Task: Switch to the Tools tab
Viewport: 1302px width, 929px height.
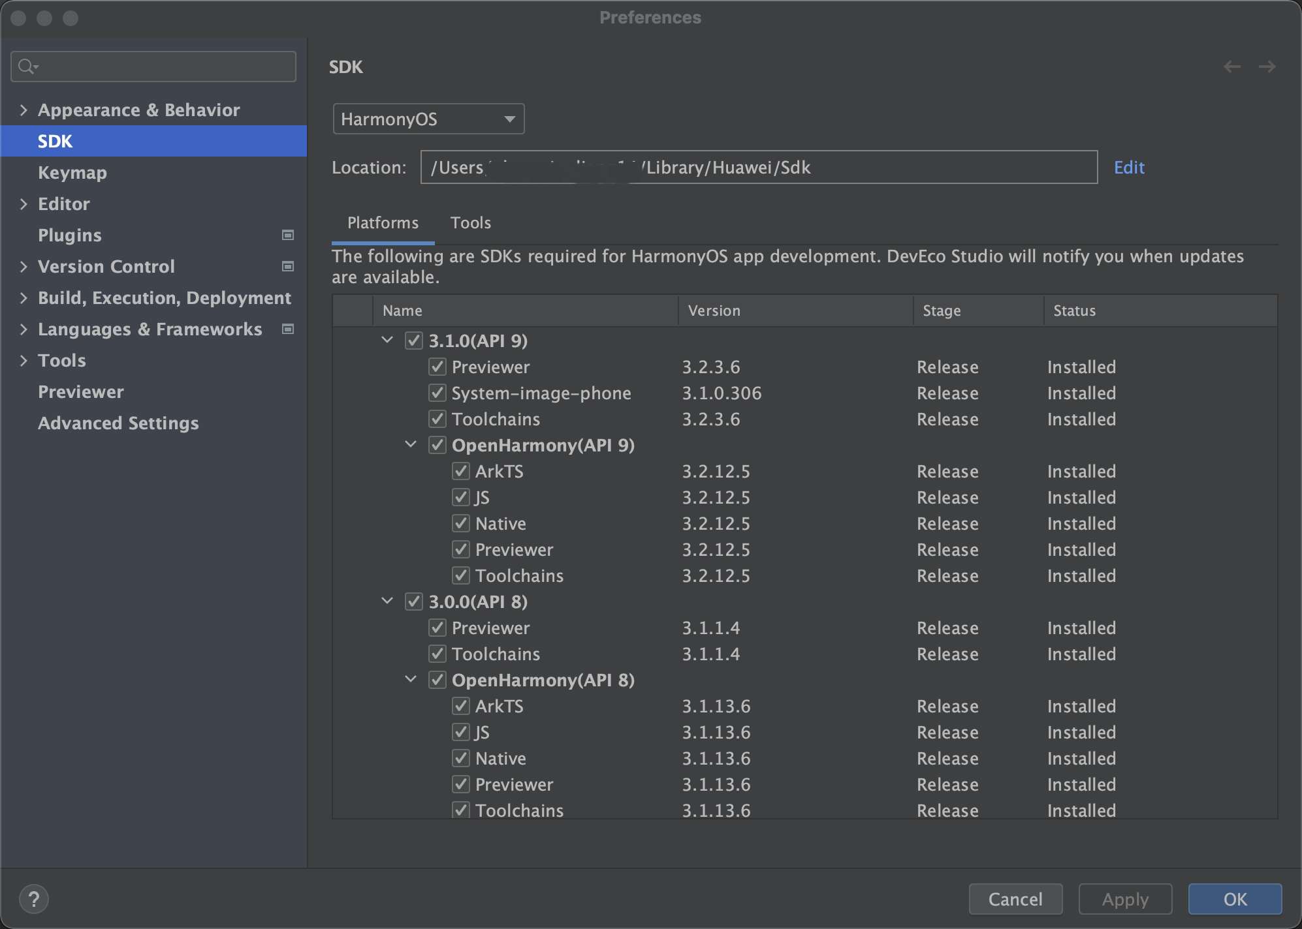Action: (470, 223)
